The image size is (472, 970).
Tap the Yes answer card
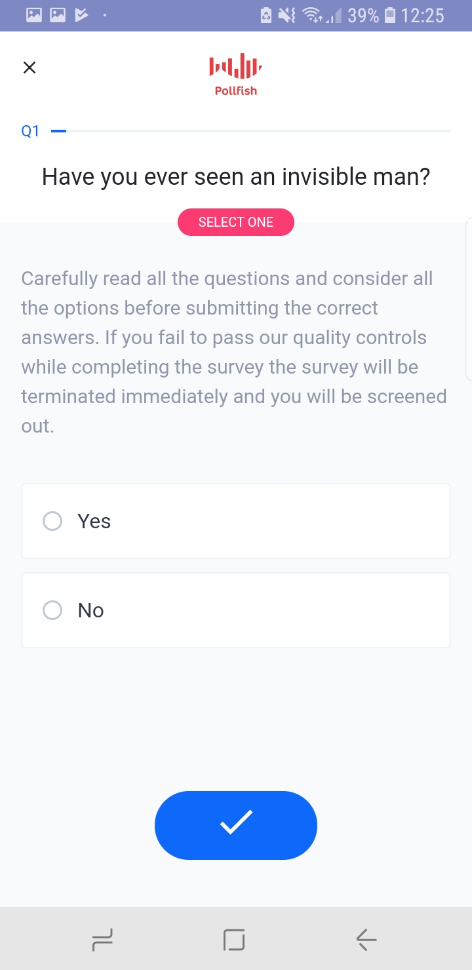[236, 521]
